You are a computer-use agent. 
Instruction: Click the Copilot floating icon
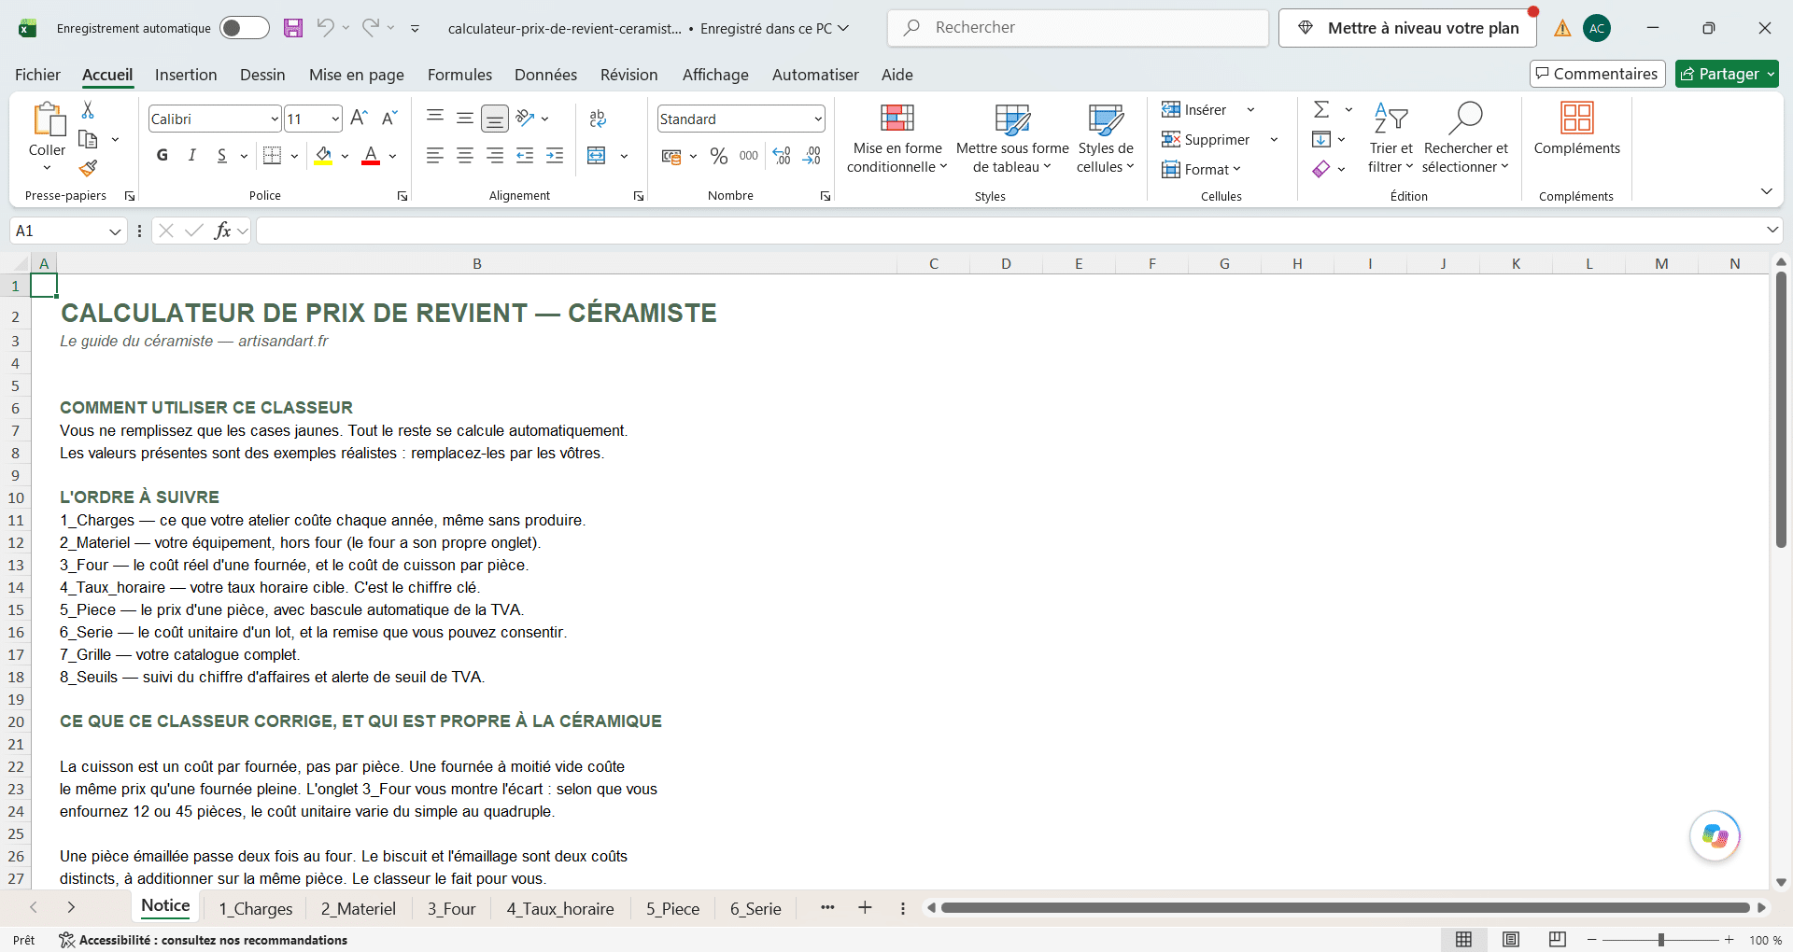(x=1715, y=836)
